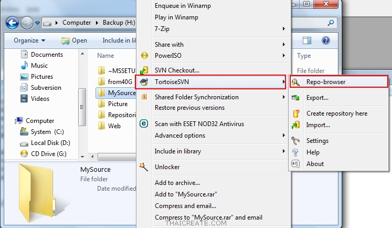Toggle the preview pane icon
392x228 pixels.
point(307,40)
